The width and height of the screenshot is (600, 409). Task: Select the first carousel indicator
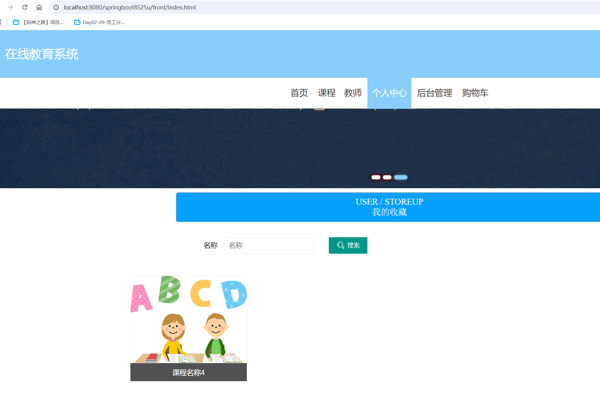tap(376, 177)
